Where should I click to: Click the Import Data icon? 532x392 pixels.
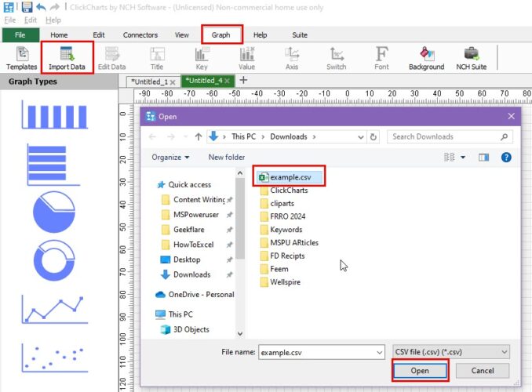[67, 58]
